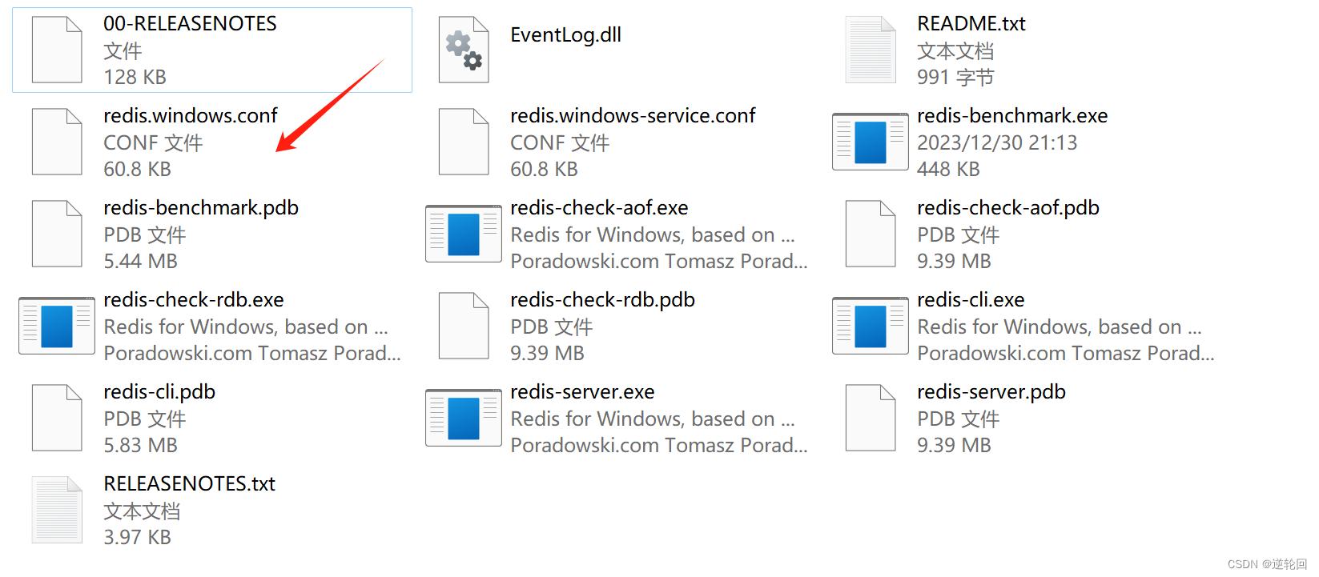This screenshot has height=577, width=1319.
Task: Click the 128 KB size of 00-RELEASENOTES
Action: tap(135, 78)
